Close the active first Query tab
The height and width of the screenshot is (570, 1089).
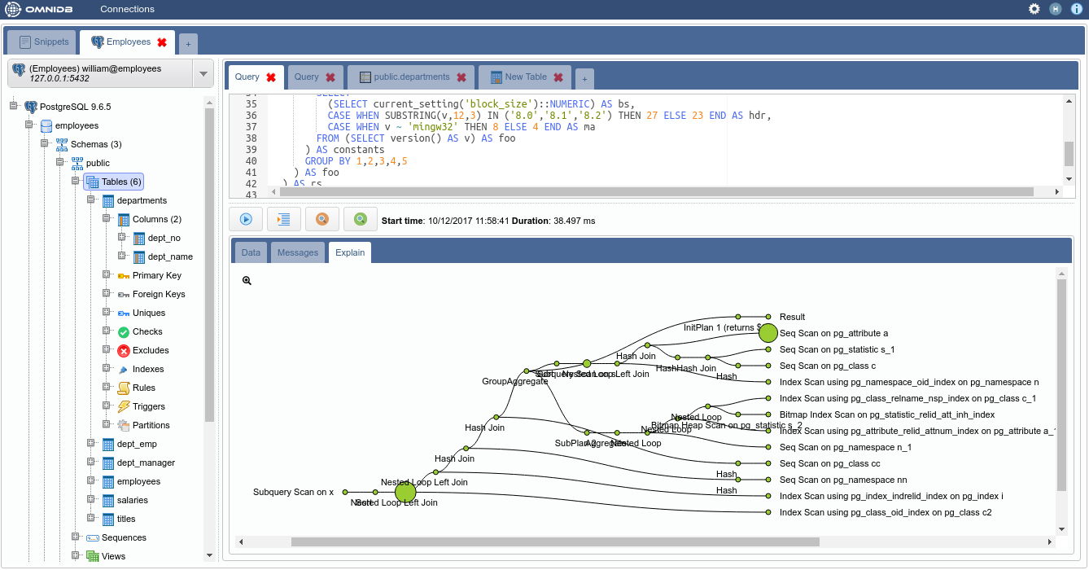coord(271,77)
